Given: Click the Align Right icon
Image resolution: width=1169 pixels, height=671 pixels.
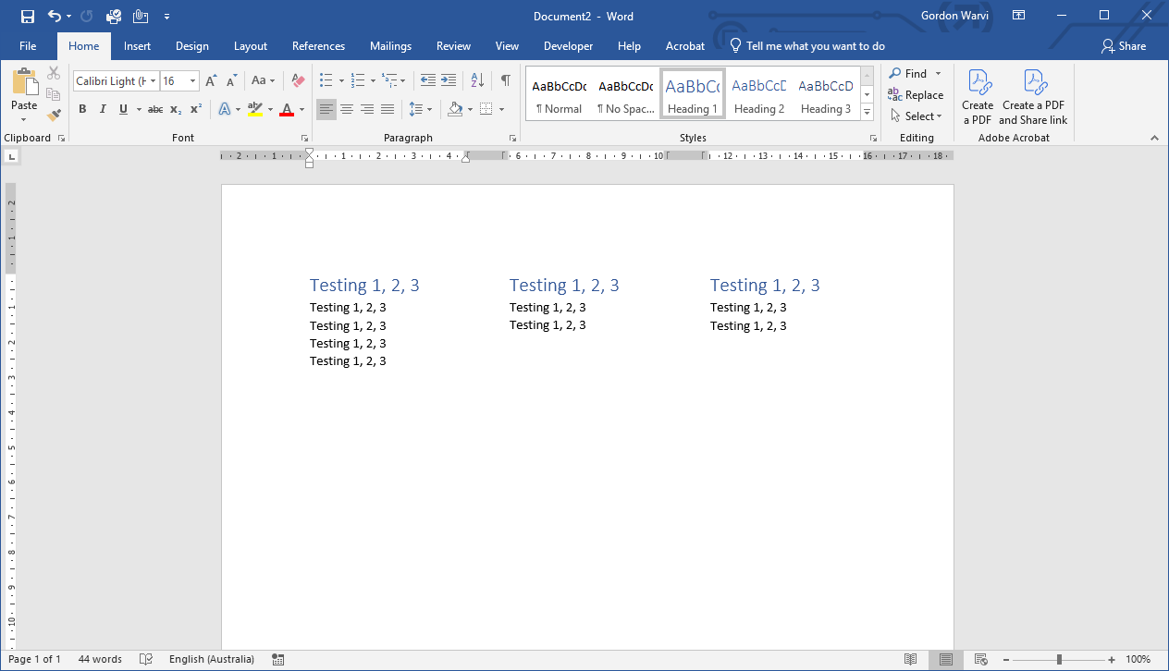Looking at the screenshot, I should click(367, 109).
